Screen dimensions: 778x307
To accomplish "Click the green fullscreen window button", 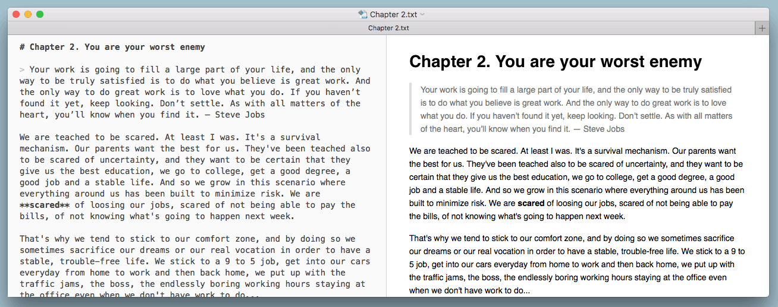I will 40,14.
